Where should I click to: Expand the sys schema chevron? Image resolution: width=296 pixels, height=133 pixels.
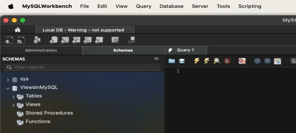(x=8, y=80)
